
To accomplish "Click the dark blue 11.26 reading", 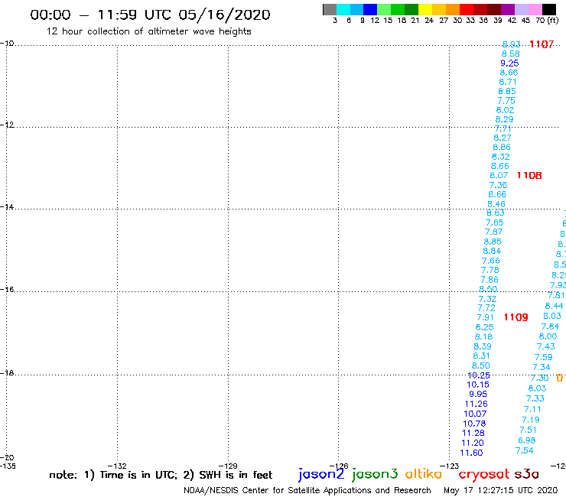I will click(476, 404).
